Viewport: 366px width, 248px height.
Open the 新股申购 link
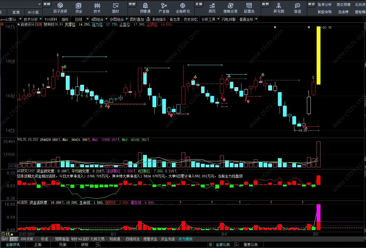pyautogui.click(x=325, y=12)
